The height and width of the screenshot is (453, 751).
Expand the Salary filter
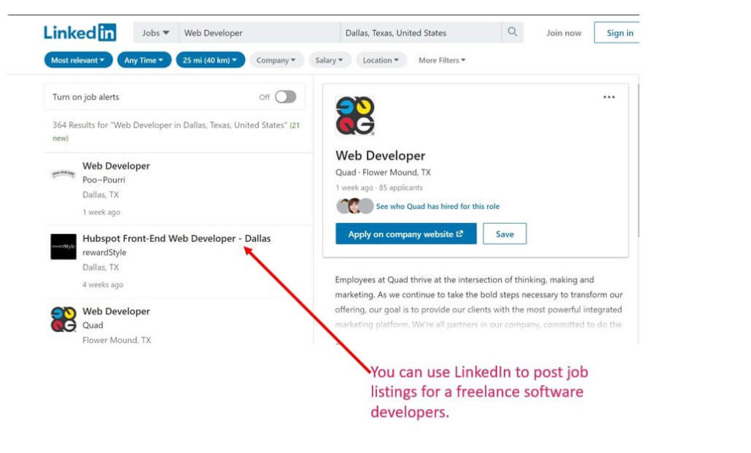pos(329,60)
